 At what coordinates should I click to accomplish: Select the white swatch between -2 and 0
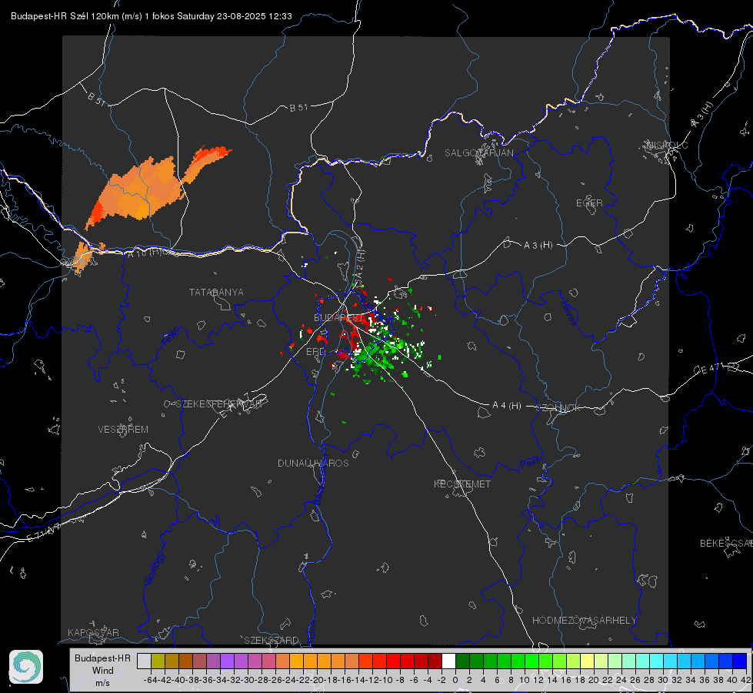coord(448,661)
